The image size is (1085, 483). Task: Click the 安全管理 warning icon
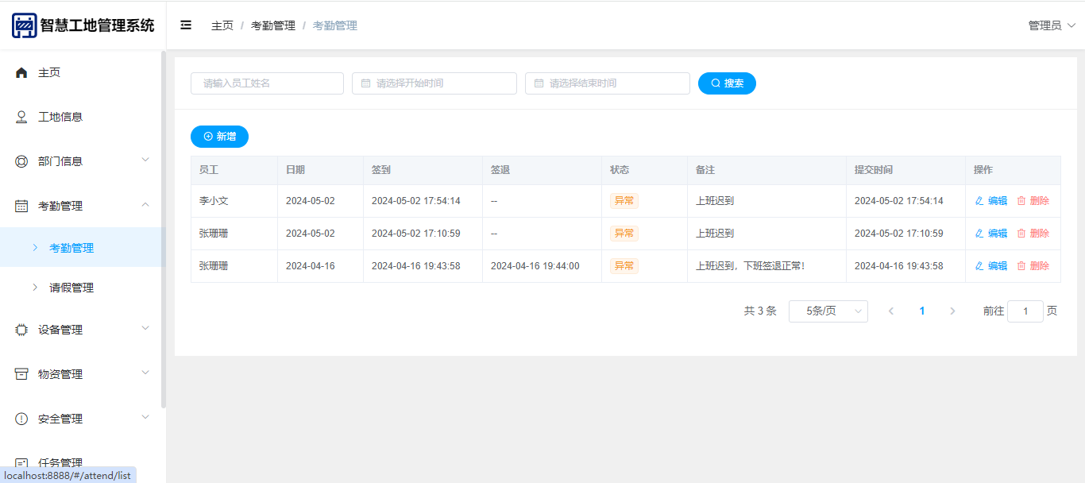tap(21, 419)
